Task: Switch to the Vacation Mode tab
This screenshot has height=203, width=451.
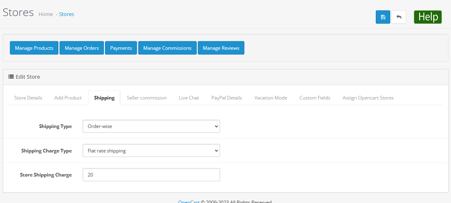Action: (271, 98)
